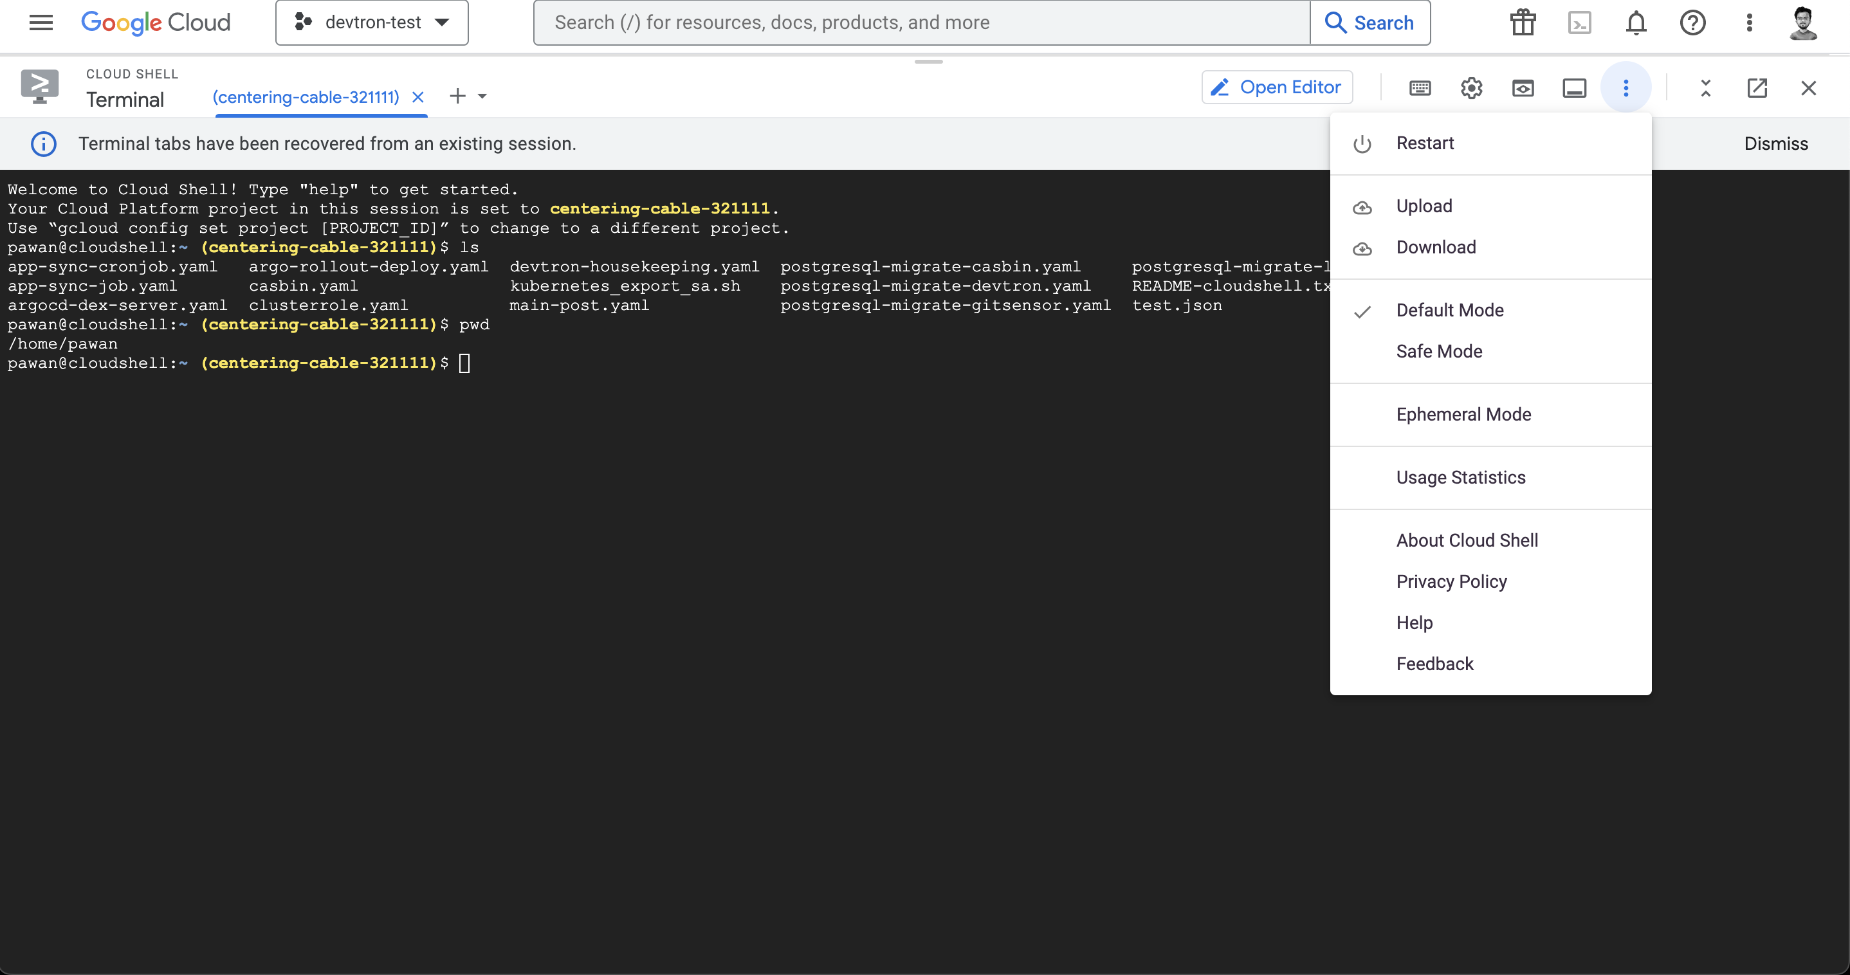Select Safe Mode in the menu
1850x975 pixels.
[x=1438, y=351]
